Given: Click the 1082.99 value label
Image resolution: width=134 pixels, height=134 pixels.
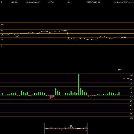Looking at the screenshot, I should pyautogui.click(x=126, y=79).
